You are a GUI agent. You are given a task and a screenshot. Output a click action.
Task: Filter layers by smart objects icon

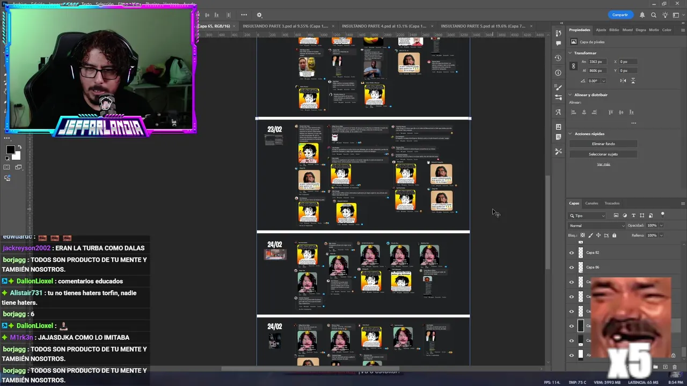point(651,216)
